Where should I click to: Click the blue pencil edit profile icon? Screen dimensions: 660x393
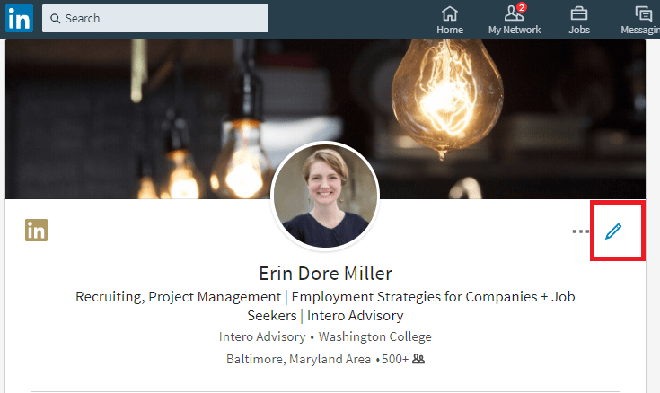pyautogui.click(x=613, y=231)
